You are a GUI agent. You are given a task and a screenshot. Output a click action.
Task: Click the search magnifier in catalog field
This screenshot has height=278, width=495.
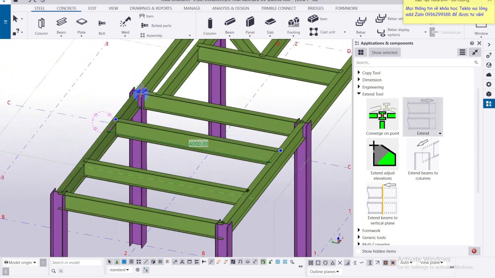pyautogui.click(x=476, y=62)
